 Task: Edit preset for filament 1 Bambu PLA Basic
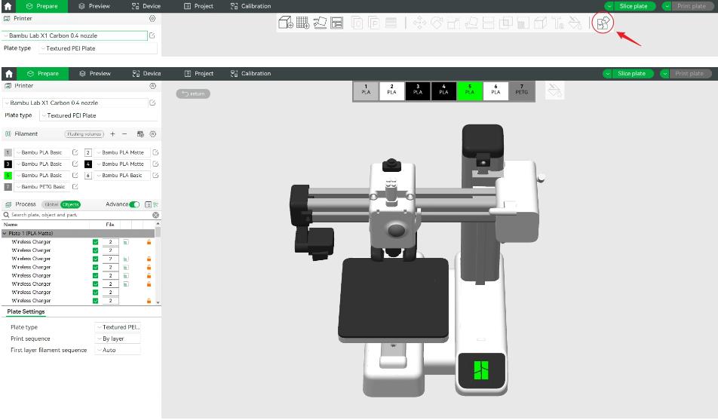[x=75, y=152]
